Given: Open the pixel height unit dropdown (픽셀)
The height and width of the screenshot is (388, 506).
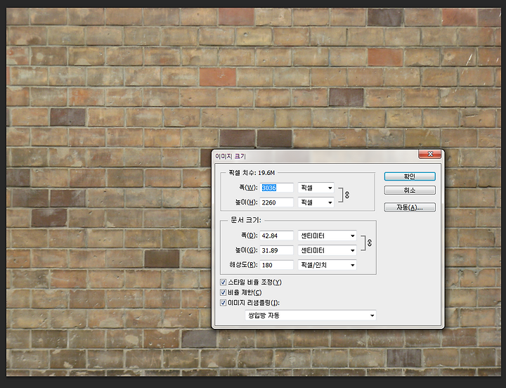Looking at the screenshot, I should coord(316,202).
